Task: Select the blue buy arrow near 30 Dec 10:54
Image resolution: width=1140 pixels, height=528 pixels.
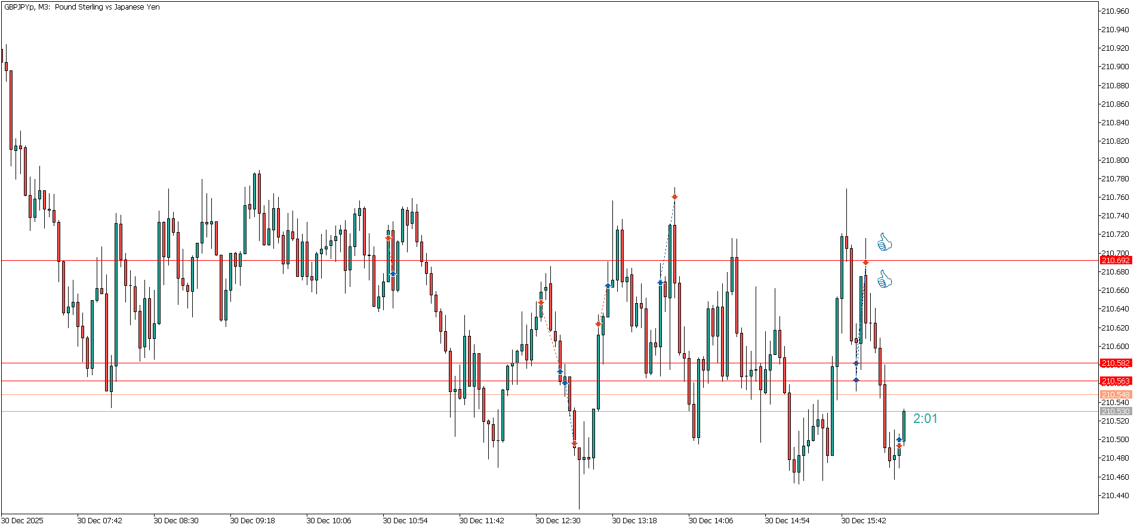Action: click(393, 274)
